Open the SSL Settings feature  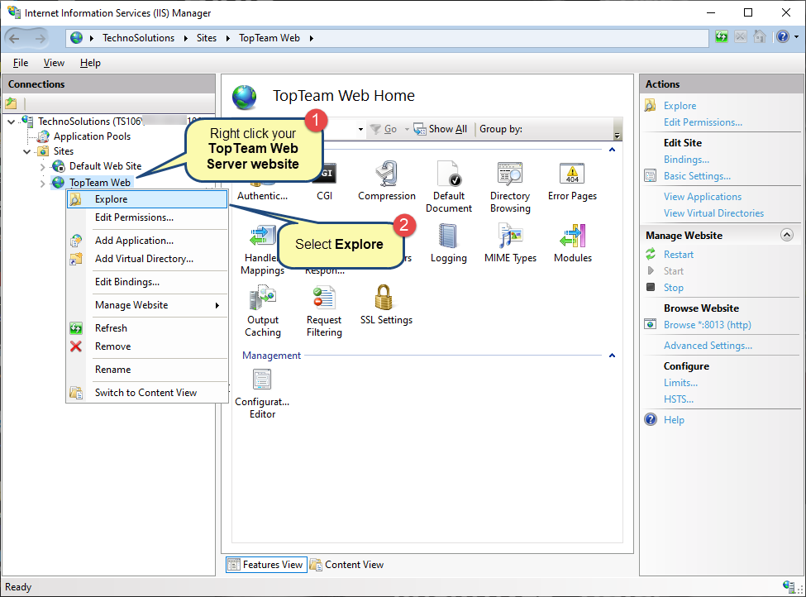click(386, 305)
